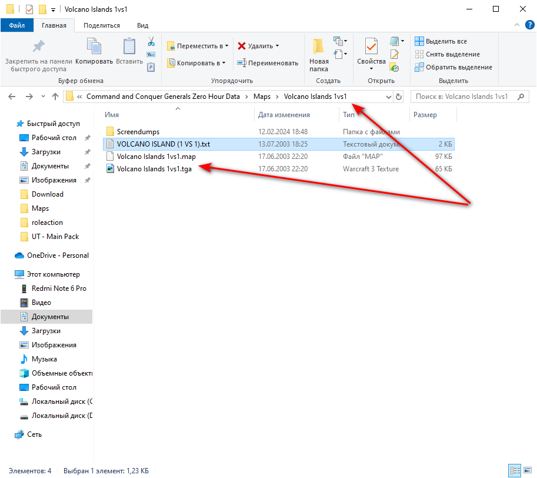Open the Файл menu
This screenshot has width=537, height=478.
[x=17, y=25]
